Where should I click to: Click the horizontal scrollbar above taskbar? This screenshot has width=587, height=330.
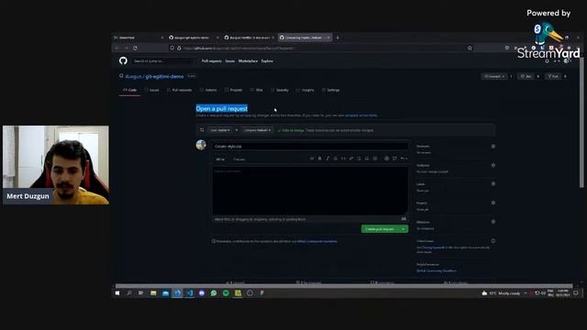click(x=344, y=286)
